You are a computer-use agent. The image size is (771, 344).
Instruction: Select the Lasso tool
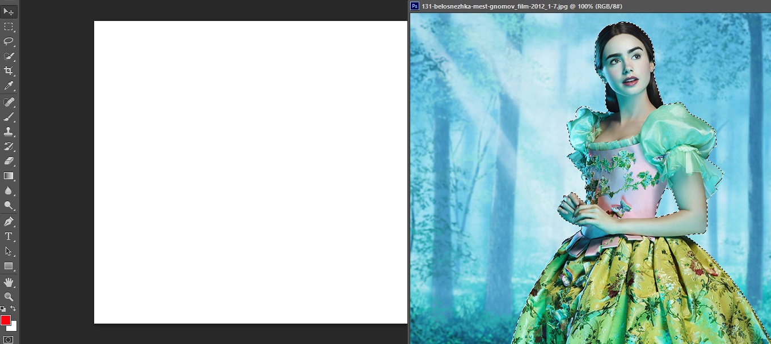tap(9, 41)
